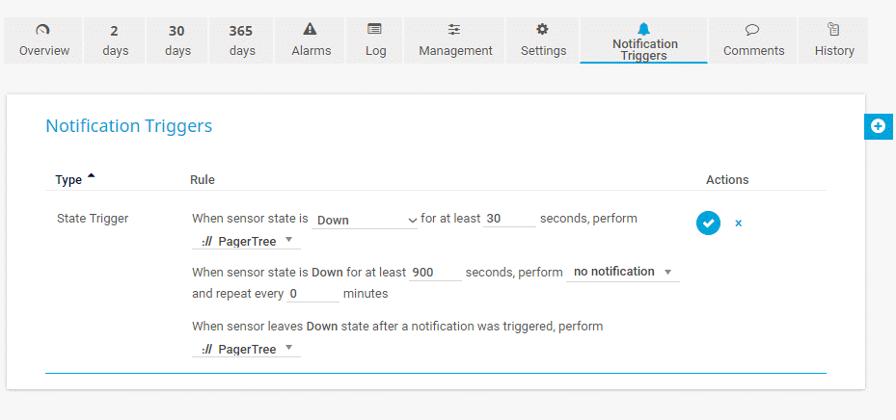Open the Overview tab
Viewport: 896px width, 420px height.
44,40
